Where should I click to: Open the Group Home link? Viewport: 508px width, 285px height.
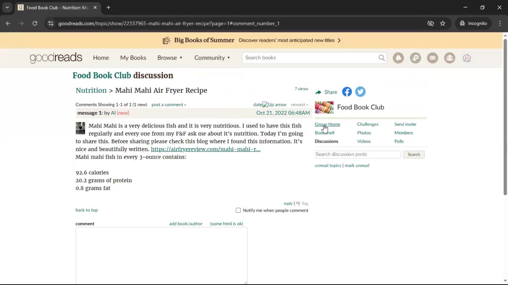327,124
